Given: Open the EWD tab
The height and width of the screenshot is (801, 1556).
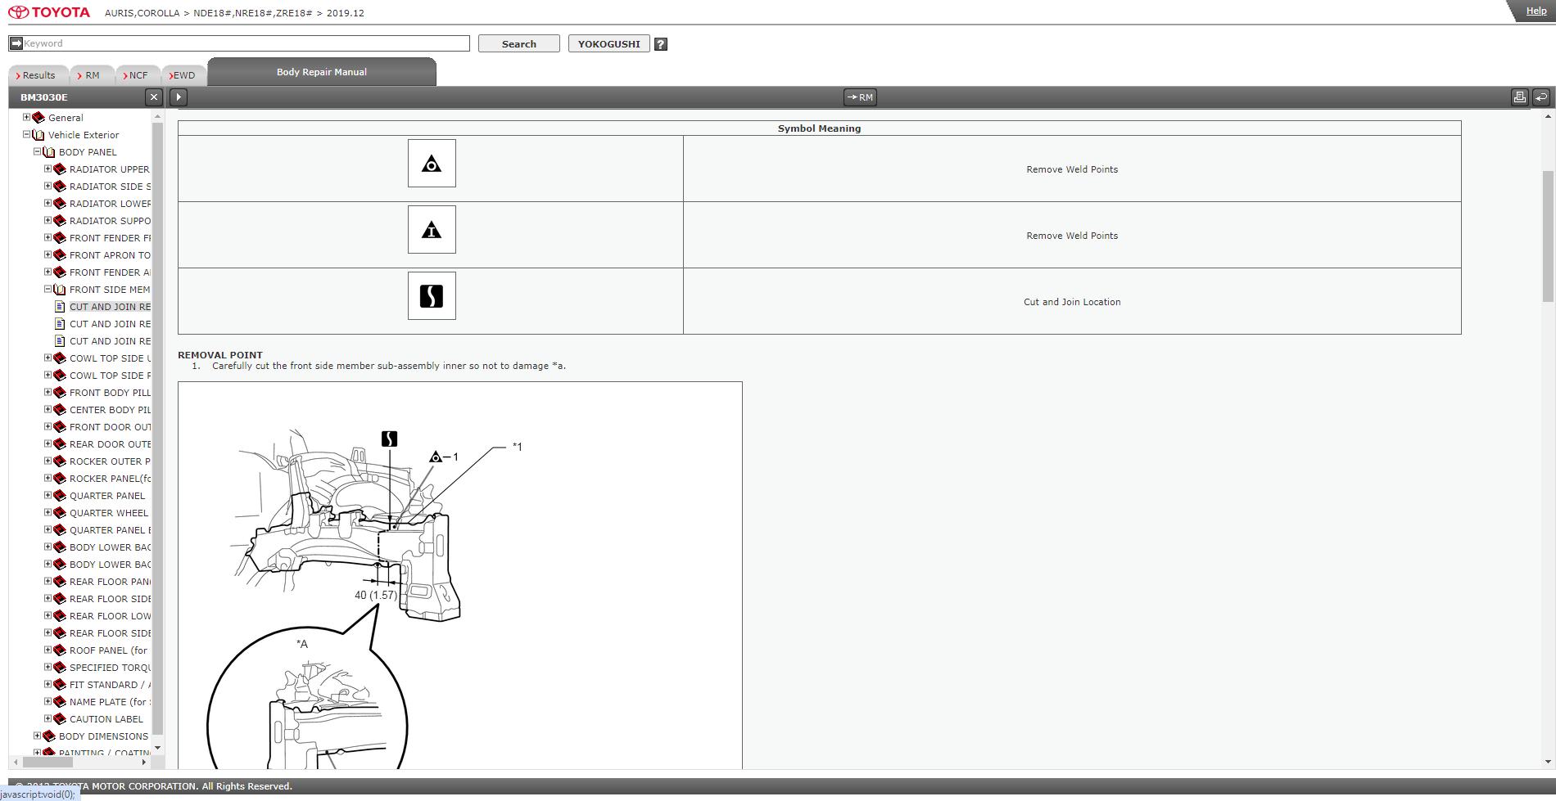Looking at the screenshot, I should (183, 75).
